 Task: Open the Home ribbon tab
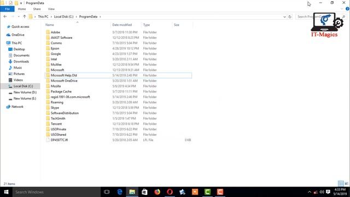[22, 9]
